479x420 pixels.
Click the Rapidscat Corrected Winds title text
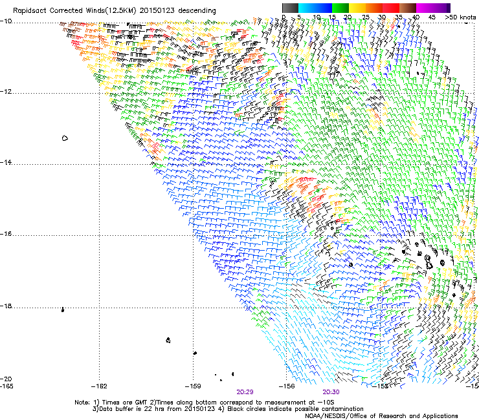[115, 11]
